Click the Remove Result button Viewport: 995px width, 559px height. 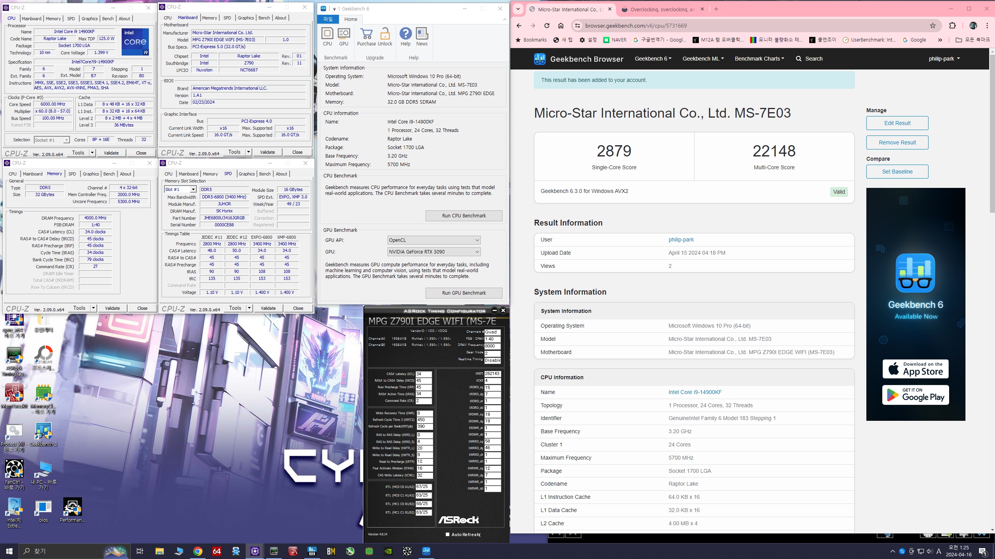pyautogui.click(x=897, y=142)
